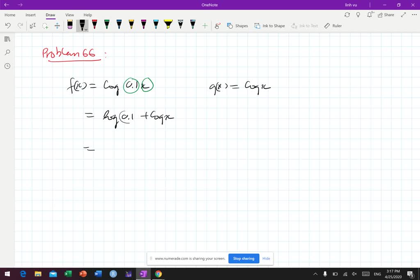Select the yellow highlighter tool

pyautogui.click(x=168, y=25)
